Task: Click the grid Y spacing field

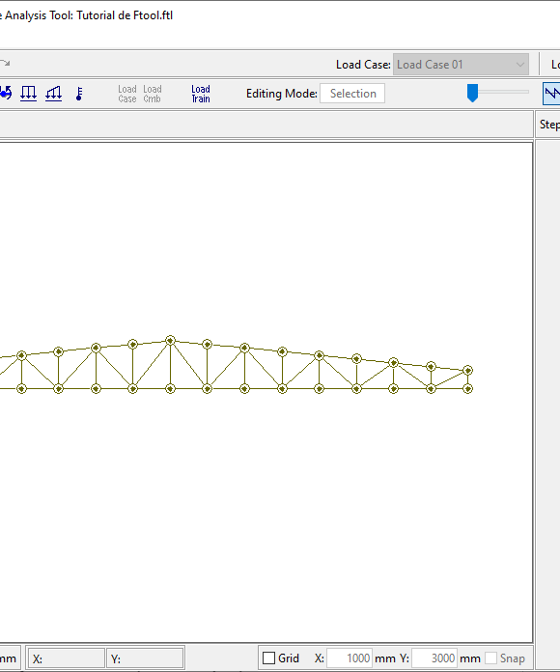Action: pyautogui.click(x=434, y=658)
